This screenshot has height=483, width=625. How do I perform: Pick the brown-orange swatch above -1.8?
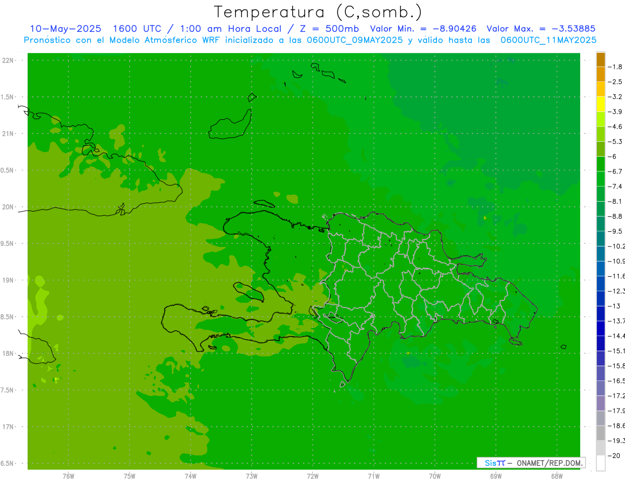point(601,59)
